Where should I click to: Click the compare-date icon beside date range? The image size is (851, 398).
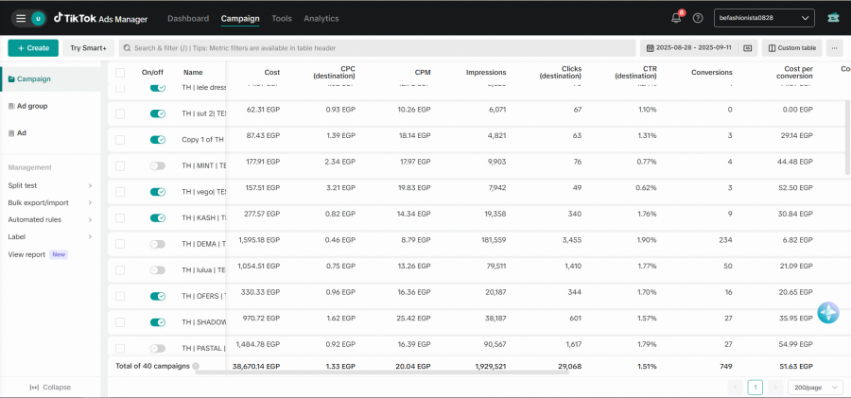pyautogui.click(x=747, y=48)
